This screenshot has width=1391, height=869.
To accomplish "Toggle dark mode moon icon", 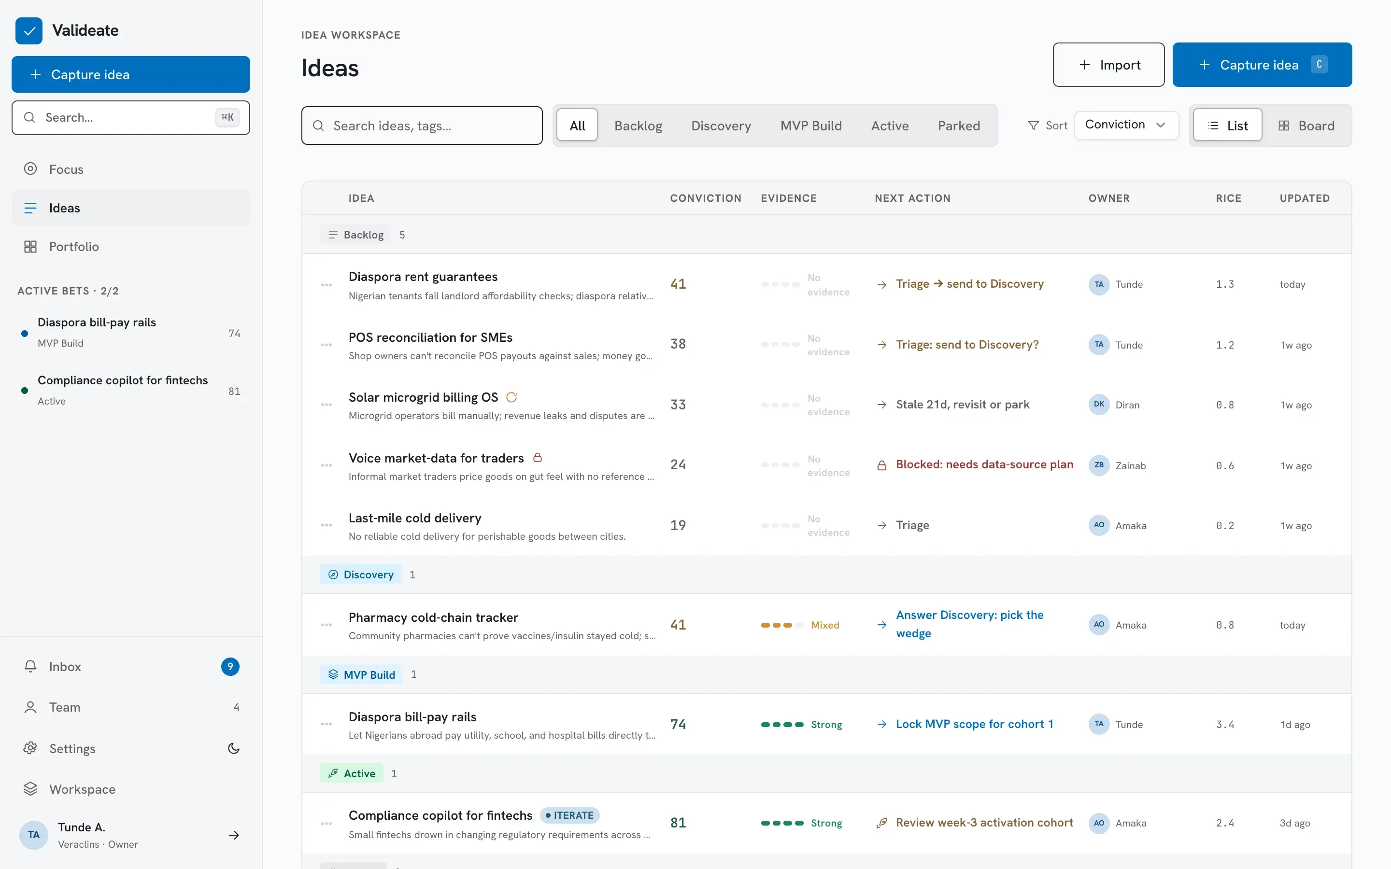I will [x=233, y=748].
